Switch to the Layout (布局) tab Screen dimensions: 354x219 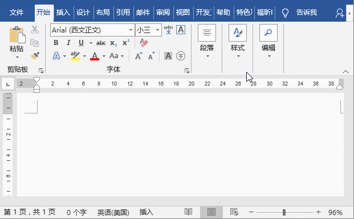[x=103, y=12]
